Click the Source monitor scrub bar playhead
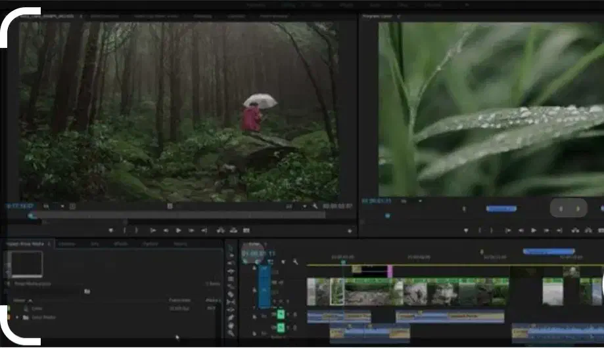This screenshot has width=604, height=349. tap(30, 215)
